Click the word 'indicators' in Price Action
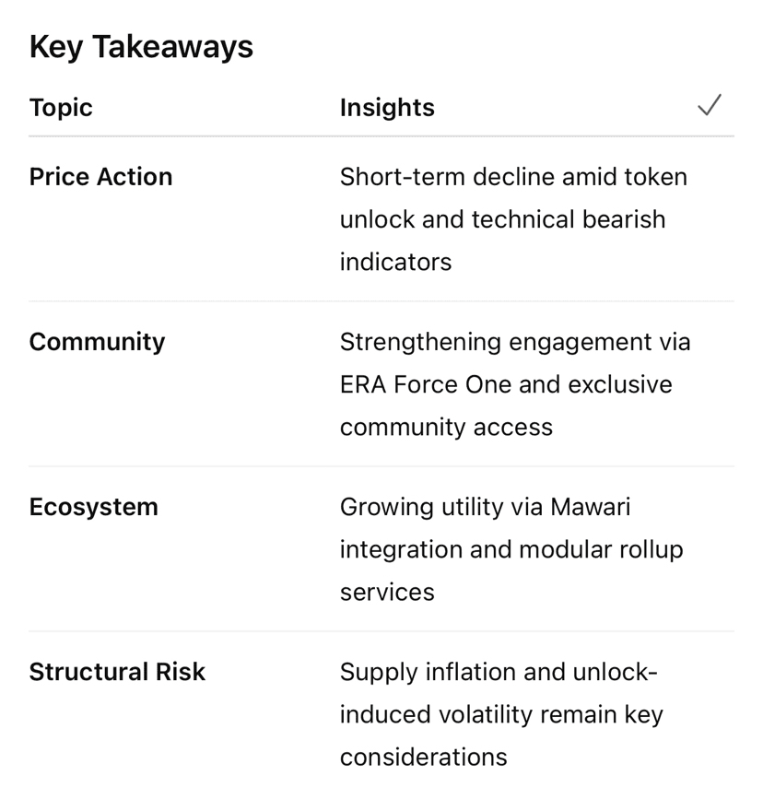The width and height of the screenshot is (763, 799). 396,262
